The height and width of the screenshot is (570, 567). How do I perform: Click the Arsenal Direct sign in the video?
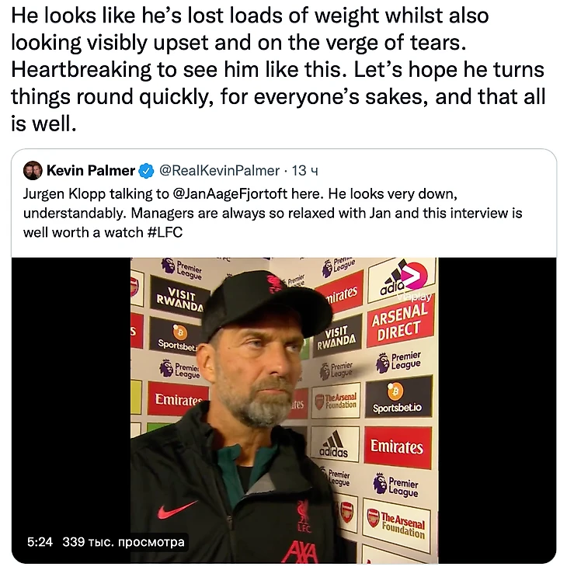coord(399,325)
